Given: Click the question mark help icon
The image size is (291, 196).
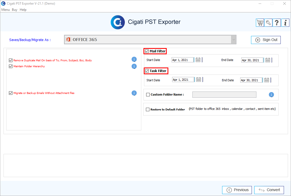Looking at the screenshot, I should point(276,23).
